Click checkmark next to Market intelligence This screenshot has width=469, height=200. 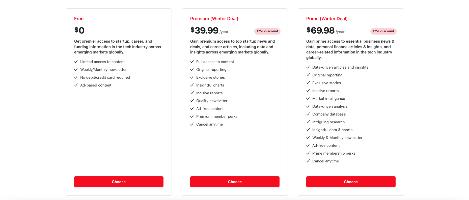[308, 98]
